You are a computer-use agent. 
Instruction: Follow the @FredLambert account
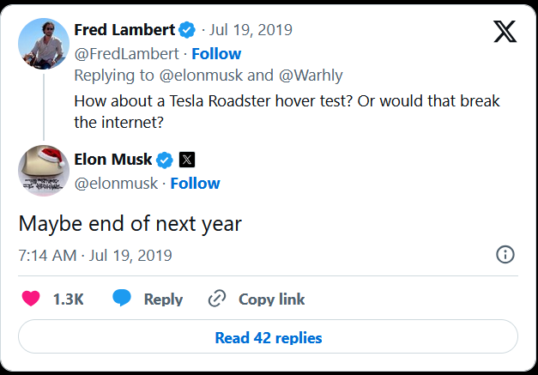click(216, 54)
